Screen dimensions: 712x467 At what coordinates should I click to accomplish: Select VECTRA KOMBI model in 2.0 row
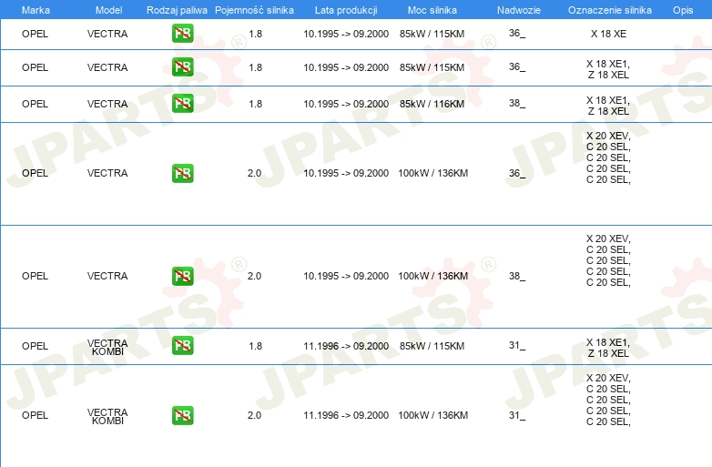pyautogui.click(x=107, y=417)
